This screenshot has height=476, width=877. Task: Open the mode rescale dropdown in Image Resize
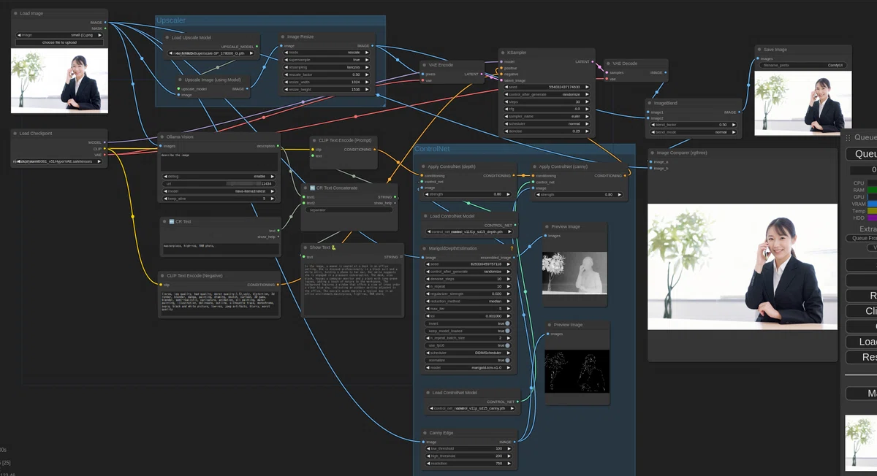pyautogui.click(x=327, y=53)
